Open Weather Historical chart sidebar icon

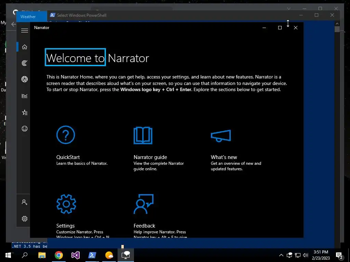click(25, 96)
